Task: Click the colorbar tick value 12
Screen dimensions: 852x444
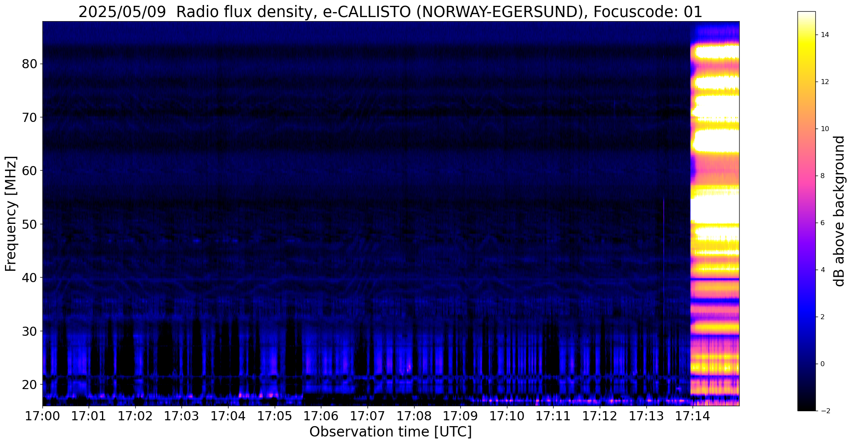Action: click(x=824, y=82)
